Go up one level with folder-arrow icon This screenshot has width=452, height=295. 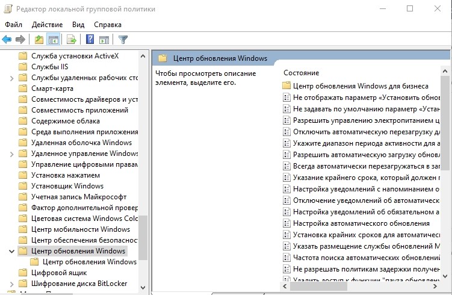point(39,39)
